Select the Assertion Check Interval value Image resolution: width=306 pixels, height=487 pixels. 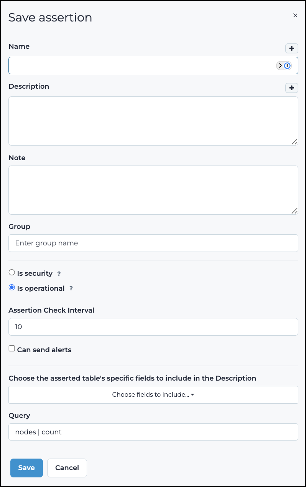(153, 326)
